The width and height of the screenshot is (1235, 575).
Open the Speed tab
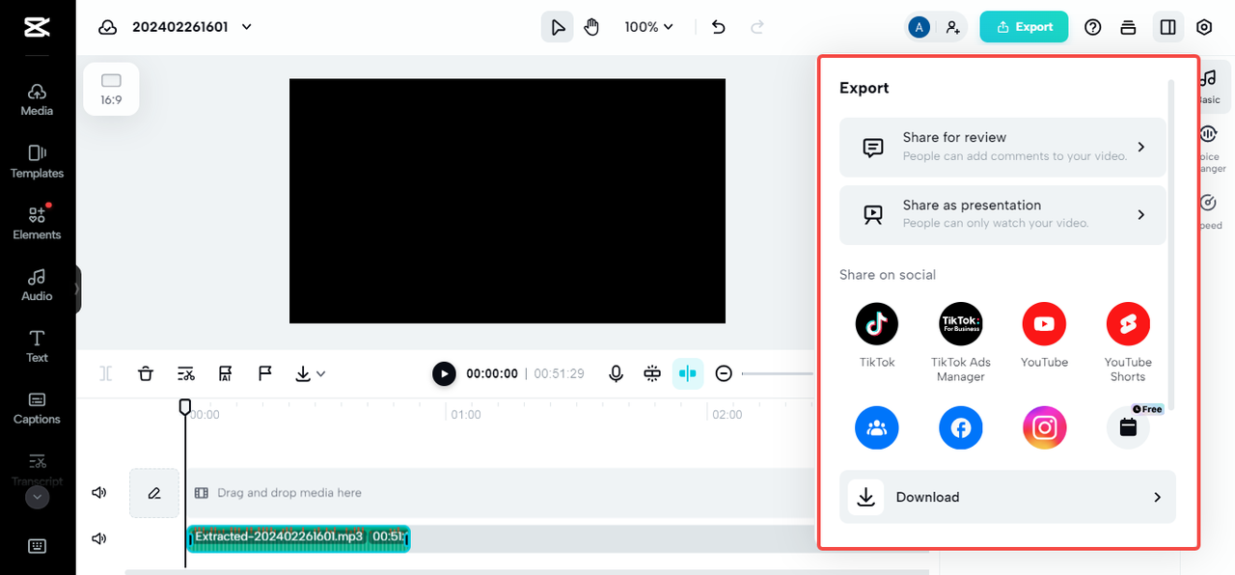tap(1210, 211)
